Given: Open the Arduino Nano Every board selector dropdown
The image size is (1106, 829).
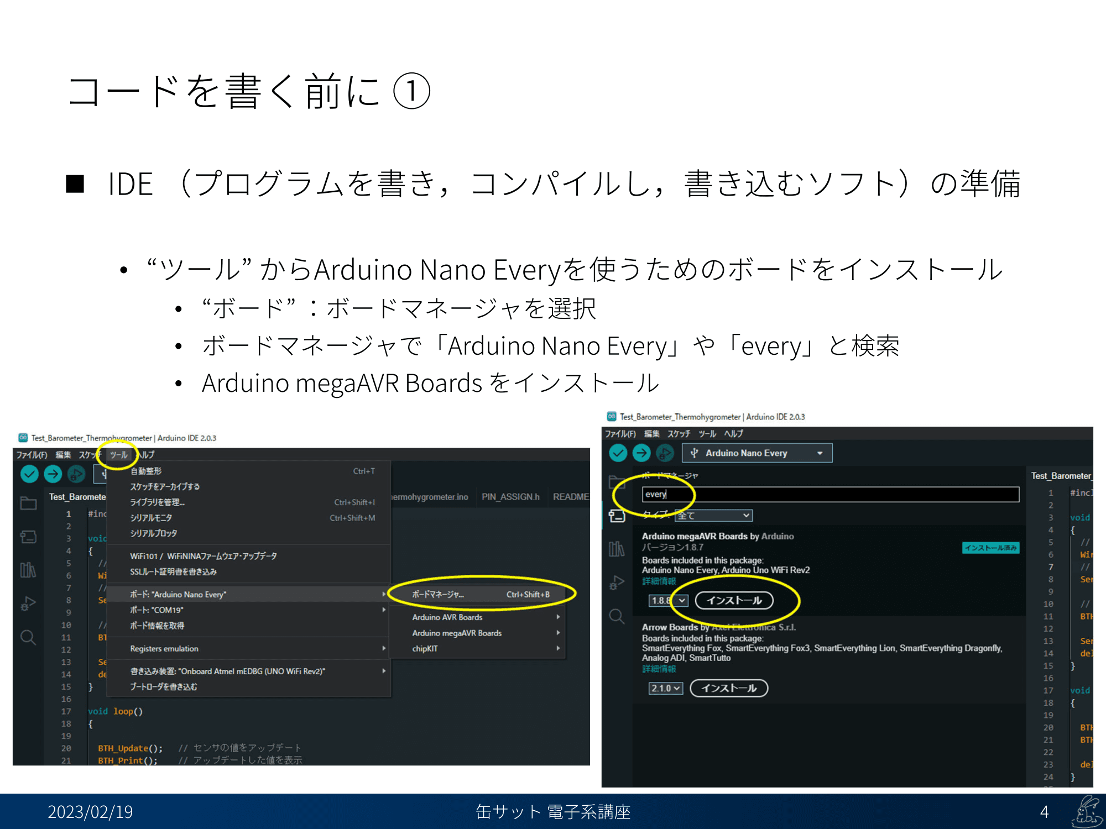Looking at the screenshot, I should coord(757,453).
